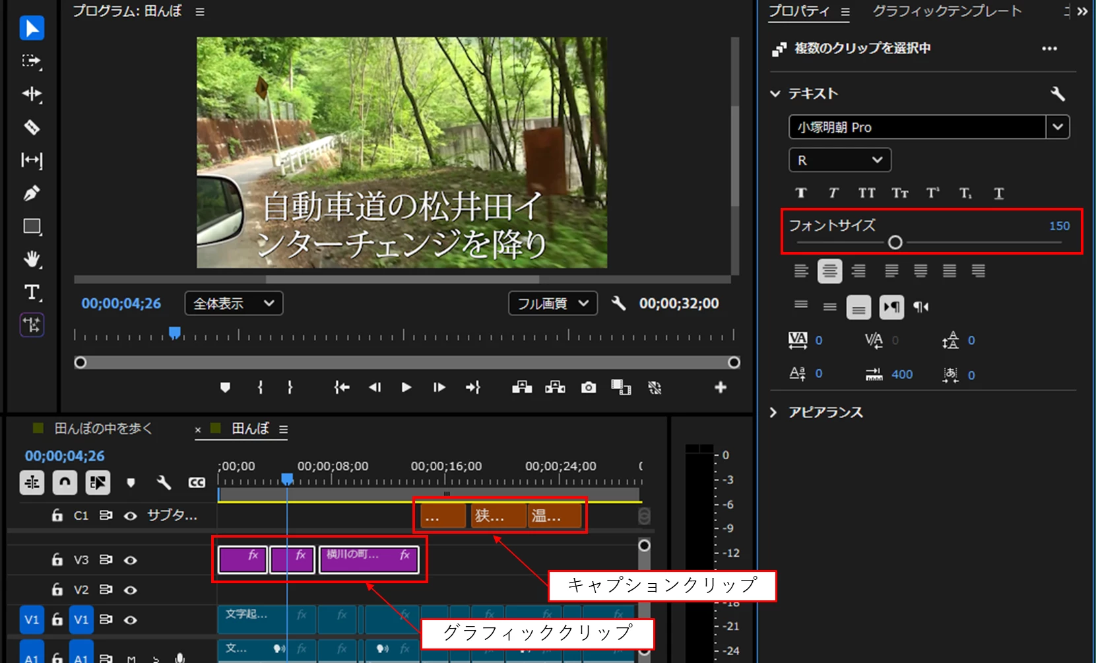Image resolution: width=1096 pixels, height=663 pixels.
Task: Toggle timeline snap magnet
Action: coord(65,482)
